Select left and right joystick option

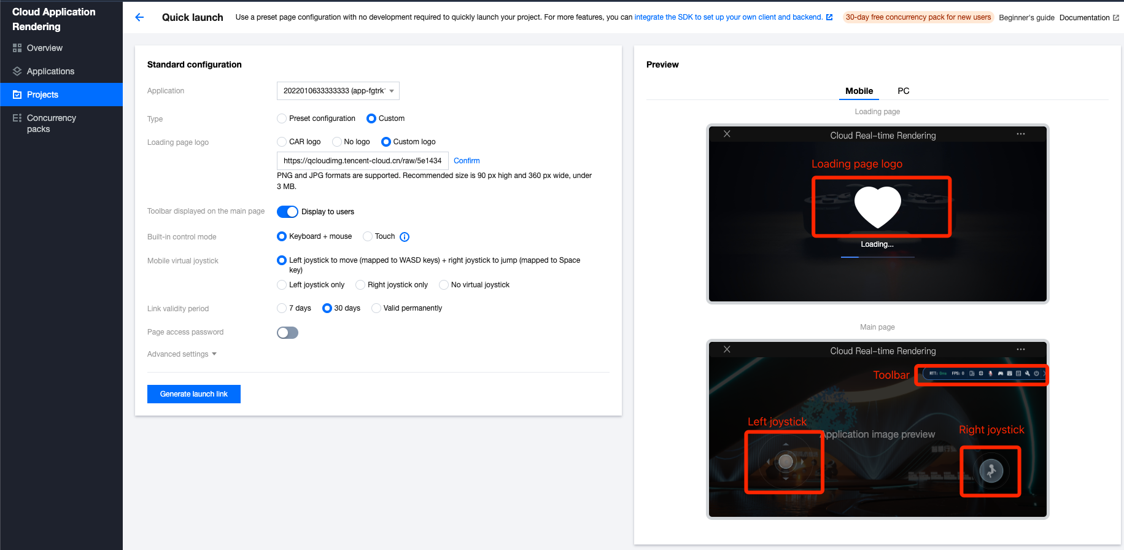pos(282,260)
